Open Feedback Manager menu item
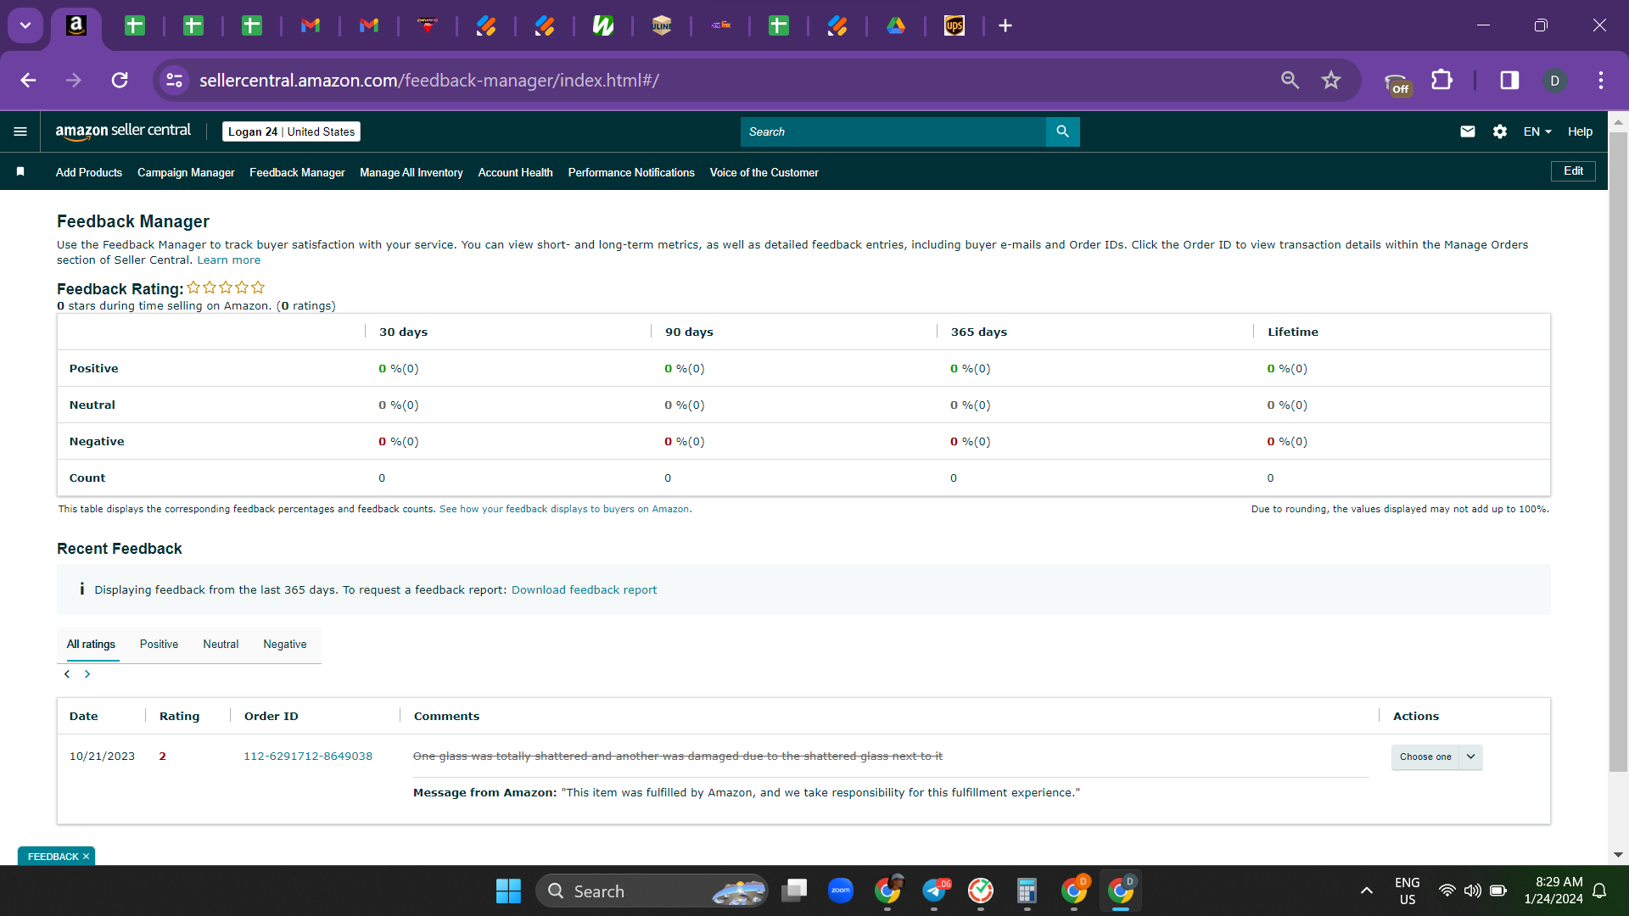 click(297, 172)
